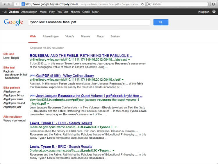Open the Get PDF (515K) Wiley link
Screen dimensions: 218x164
[65, 76]
